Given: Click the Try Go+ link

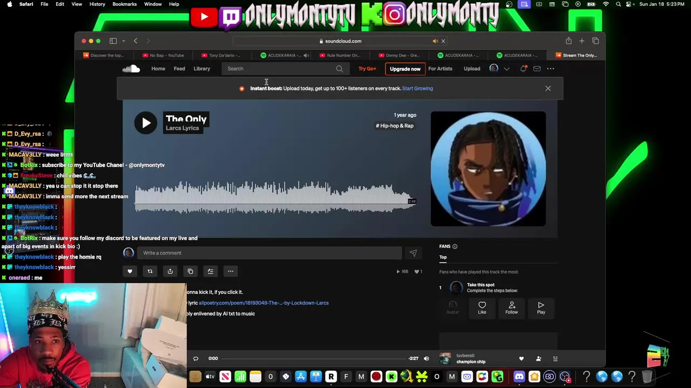Looking at the screenshot, I should [367, 68].
